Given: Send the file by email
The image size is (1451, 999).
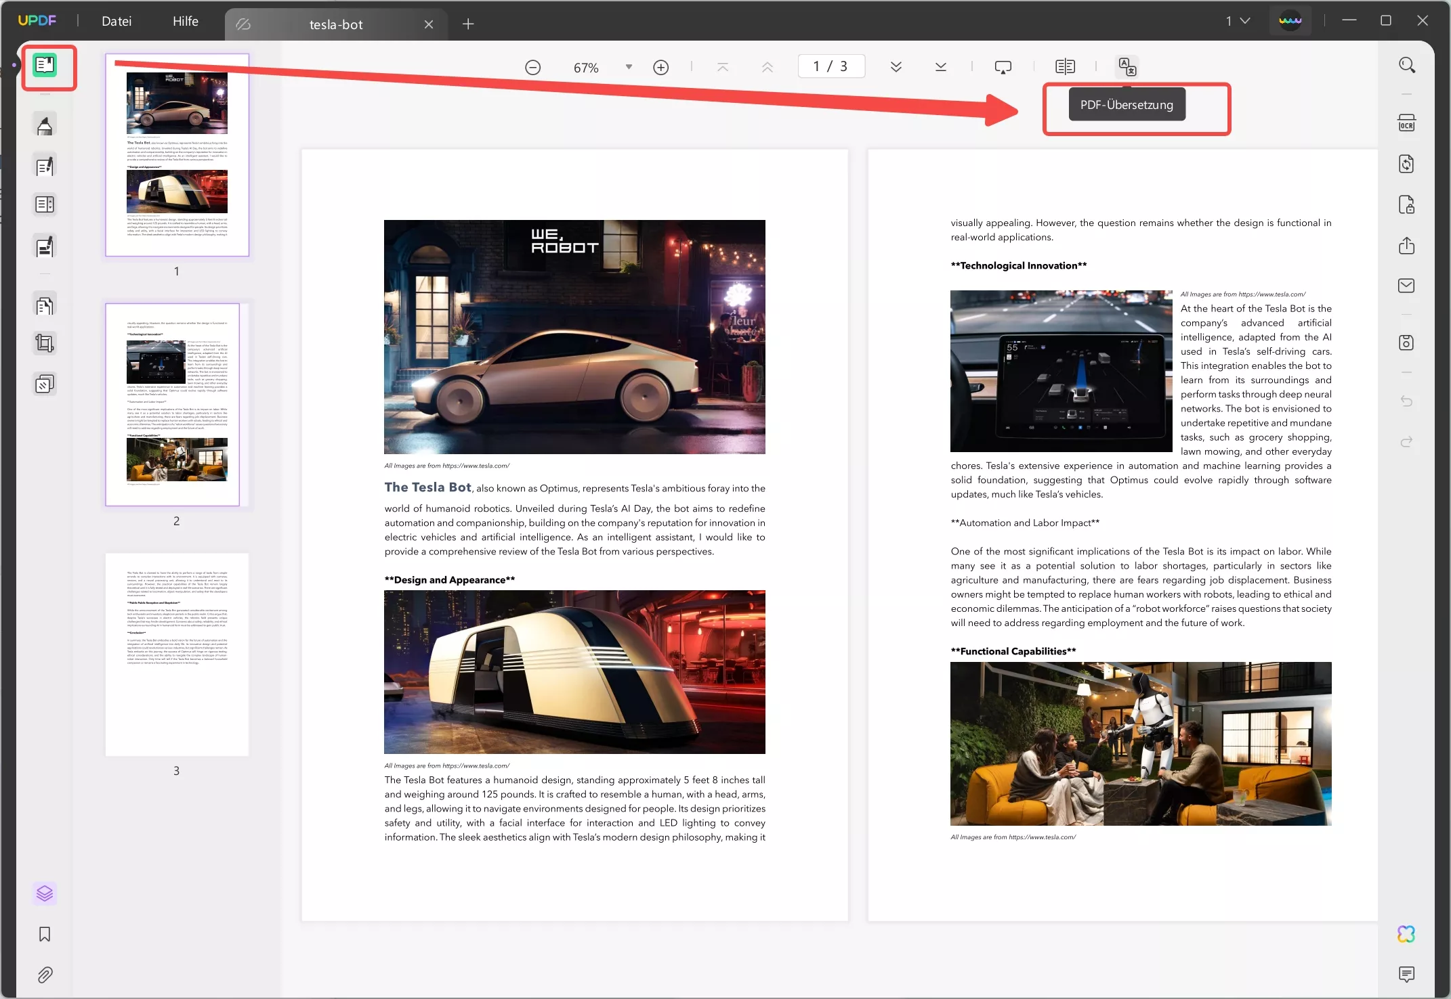Looking at the screenshot, I should pos(1407,286).
